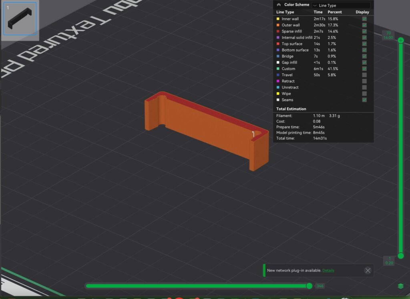Dismiss the network plug-in notification
This screenshot has width=410, height=299.
click(x=368, y=271)
